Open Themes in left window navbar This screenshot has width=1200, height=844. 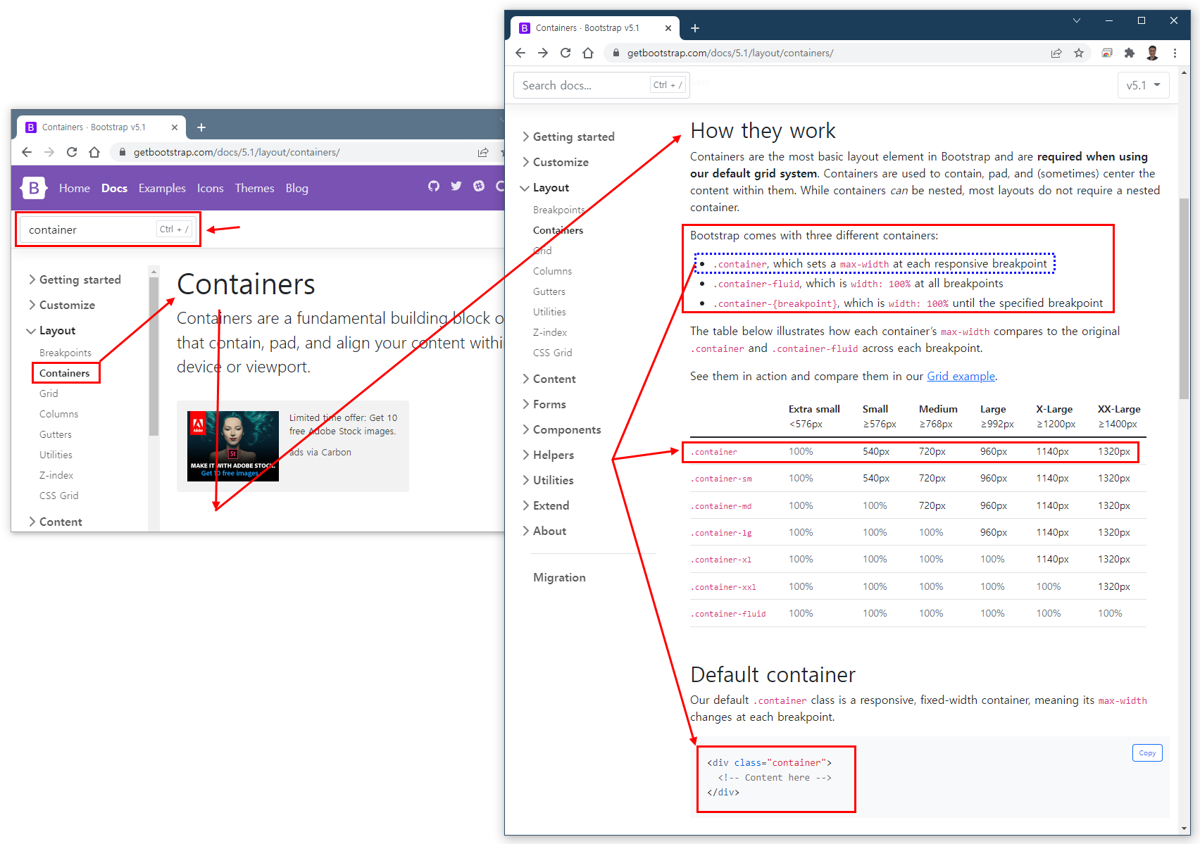(254, 188)
